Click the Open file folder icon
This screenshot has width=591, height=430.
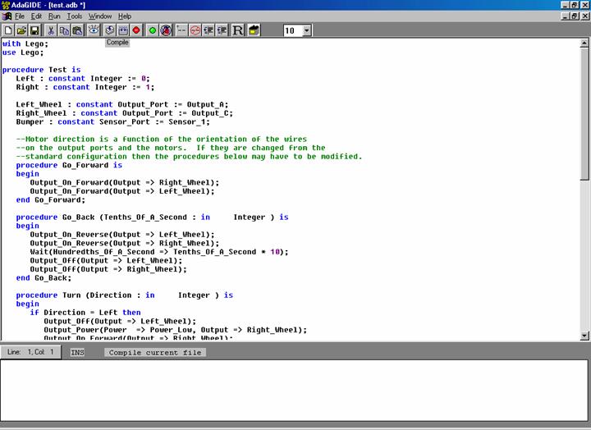click(21, 30)
